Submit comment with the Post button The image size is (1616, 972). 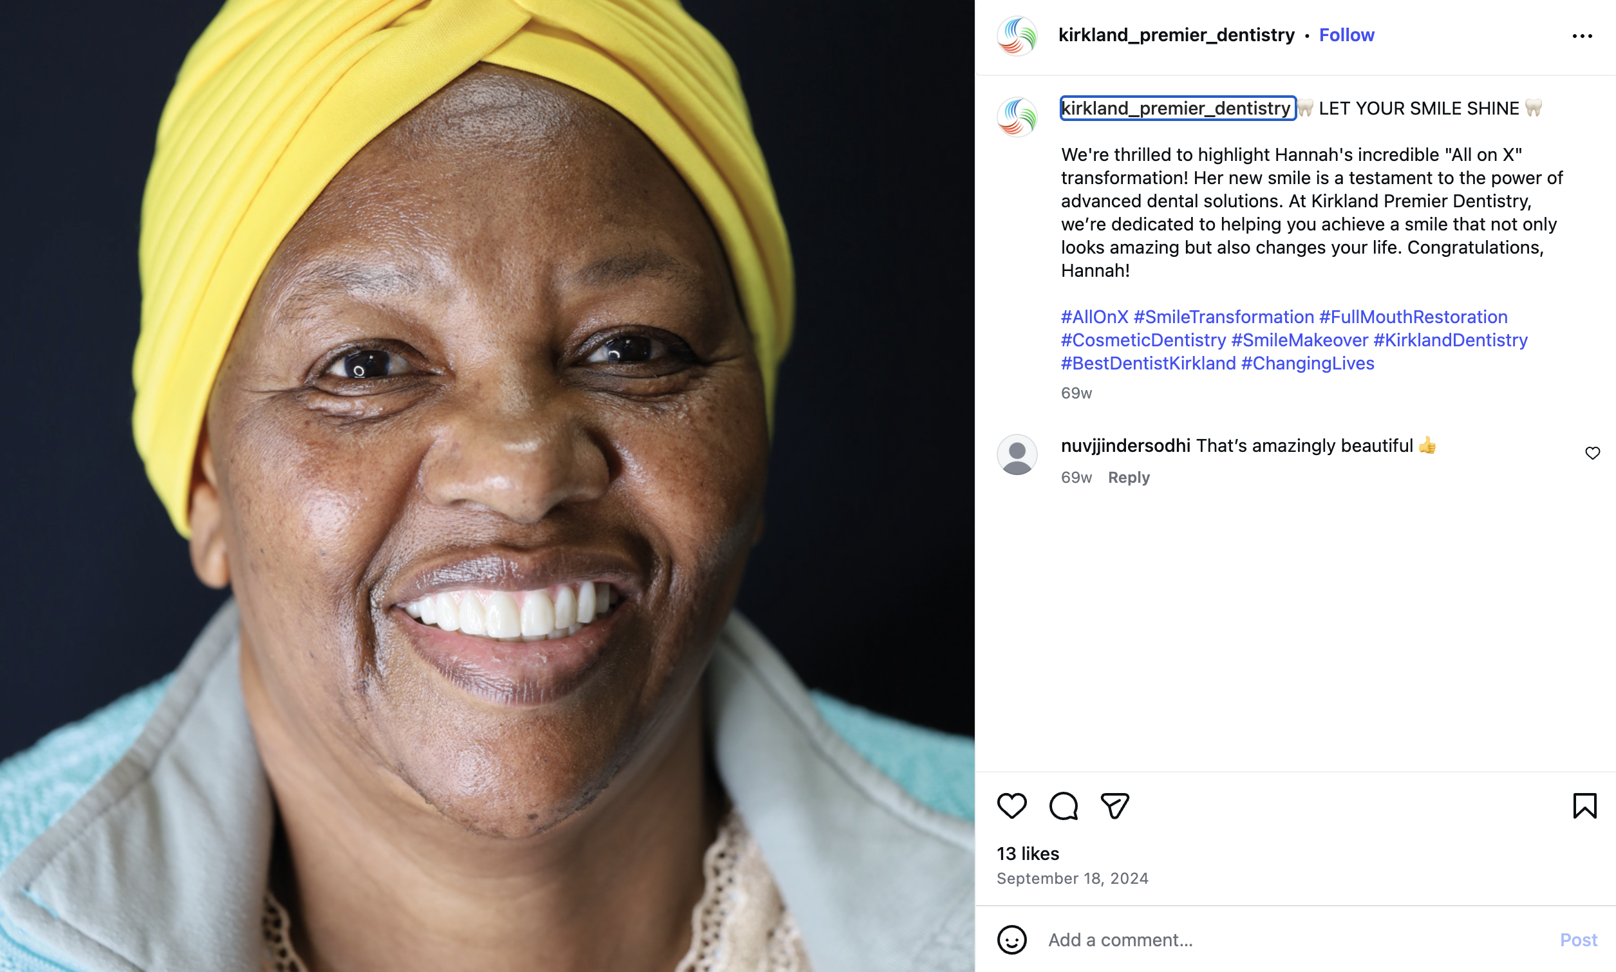click(x=1578, y=940)
